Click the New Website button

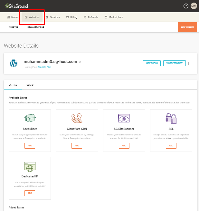click(187, 27)
